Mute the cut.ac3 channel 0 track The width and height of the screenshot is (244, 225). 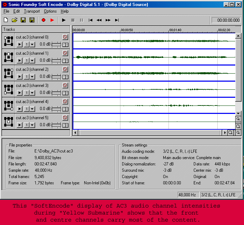pyautogui.click(x=65, y=37)
